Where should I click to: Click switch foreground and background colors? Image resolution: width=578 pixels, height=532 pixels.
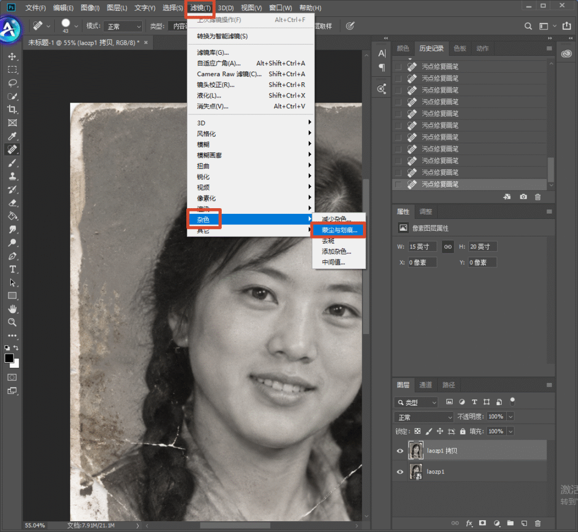16,348
